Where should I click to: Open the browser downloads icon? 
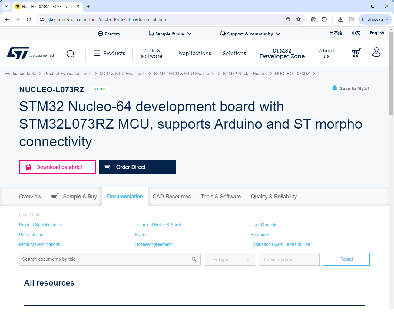340,19
